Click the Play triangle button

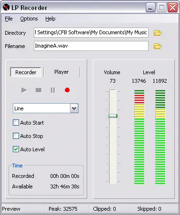[24, 90]
